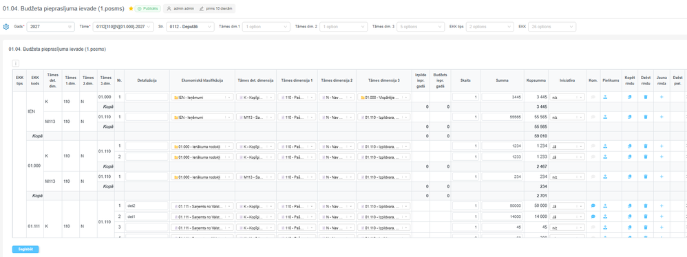Open Tāmes dimensija 3 dropdown showing 01.000 - Vispārējie
Screen dimensions: 687x257
[384, 97]
